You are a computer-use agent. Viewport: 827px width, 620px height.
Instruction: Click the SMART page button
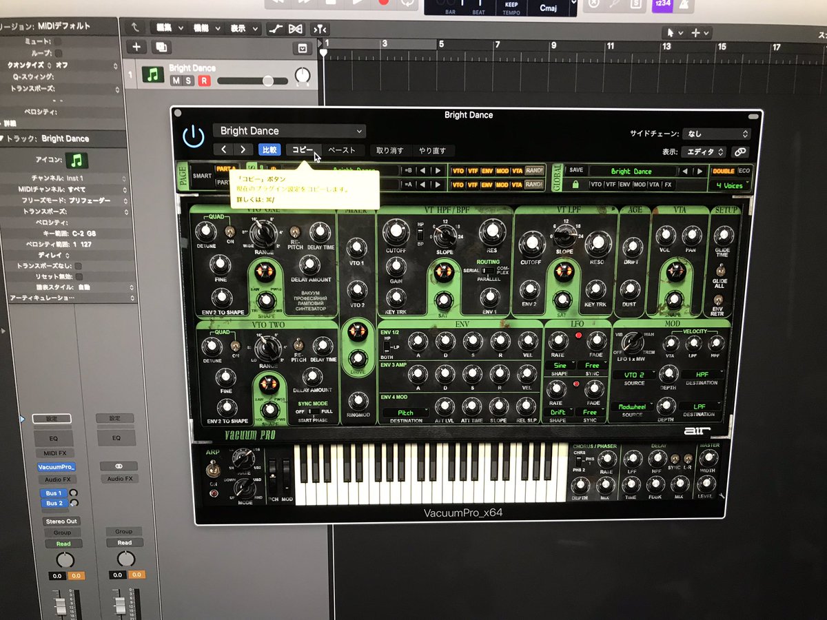pyautogui.click(x=203, y=176)
